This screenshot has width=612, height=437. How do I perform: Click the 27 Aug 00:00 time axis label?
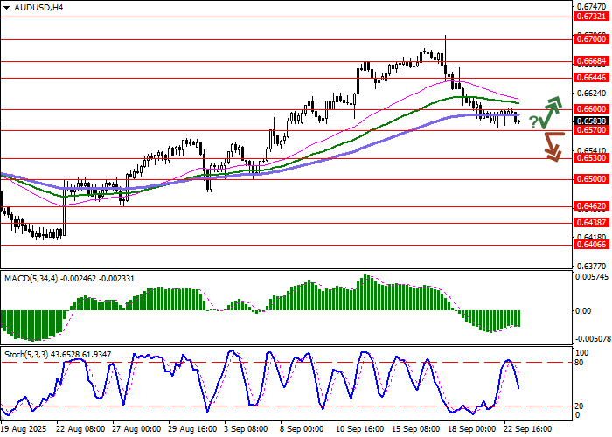[137, 429]
